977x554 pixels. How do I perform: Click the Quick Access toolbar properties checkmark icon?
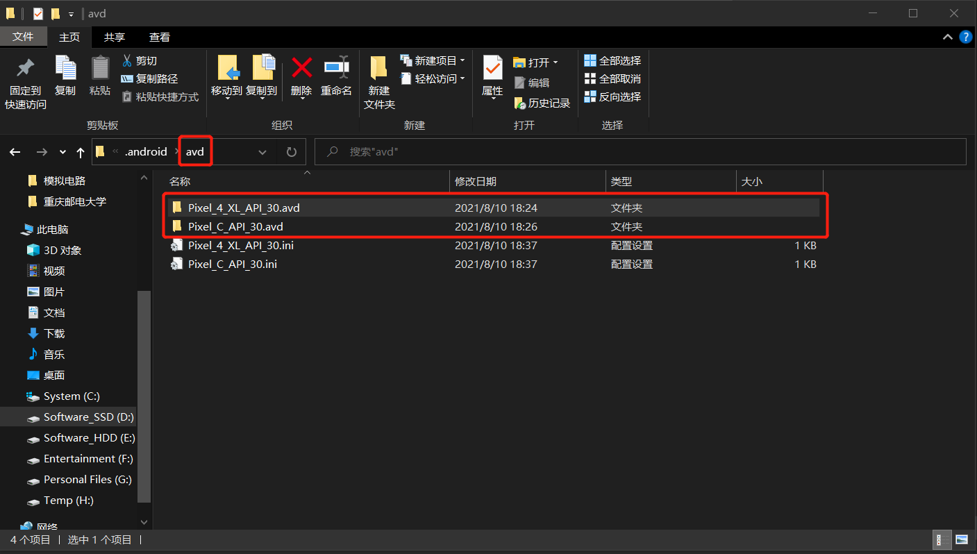pyautogui.click(x=38, y=14)
